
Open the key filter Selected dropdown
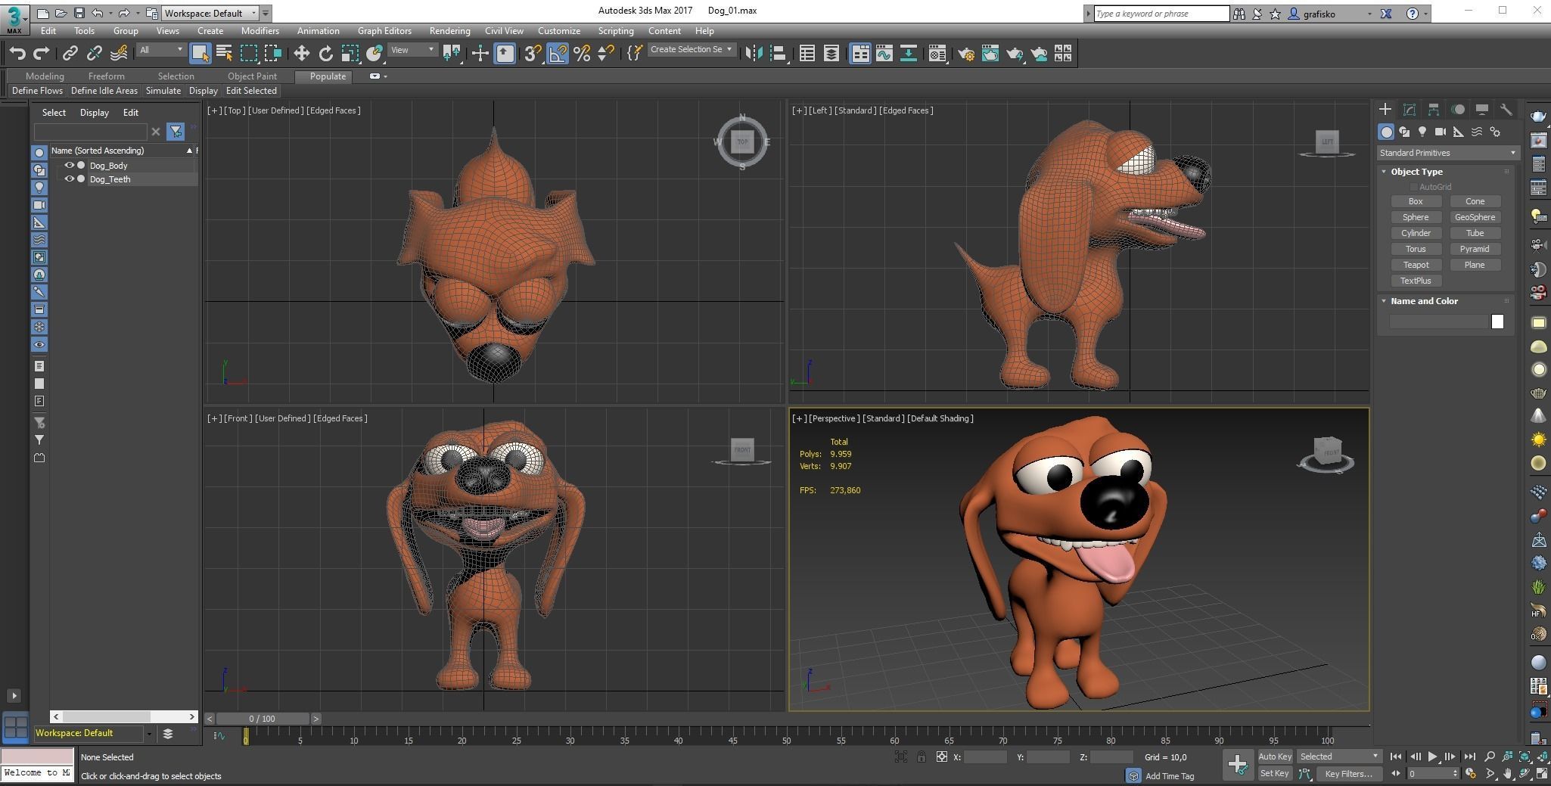pyautogui.click(x=1339, y=756)
